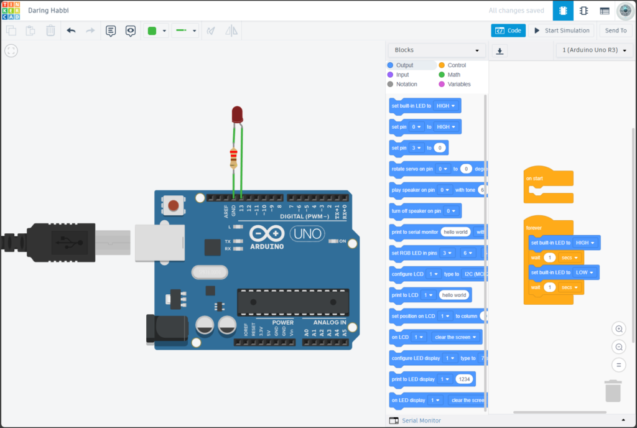Image resolution: width=637 pixels, height=428 pixels.
Task: Open the Notes tool icon
Action: tap(111, 31)
